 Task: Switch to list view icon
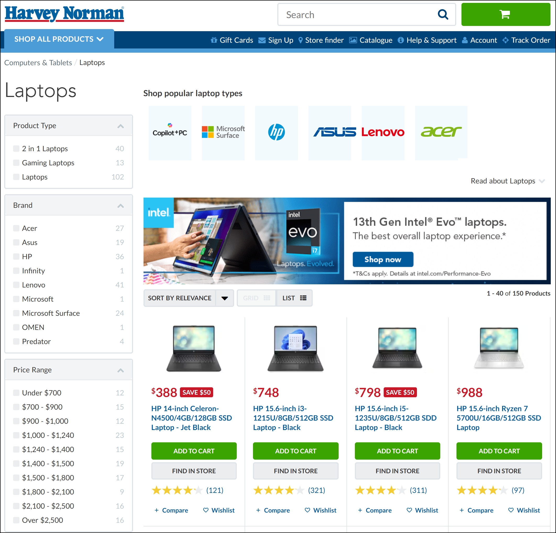303,298
